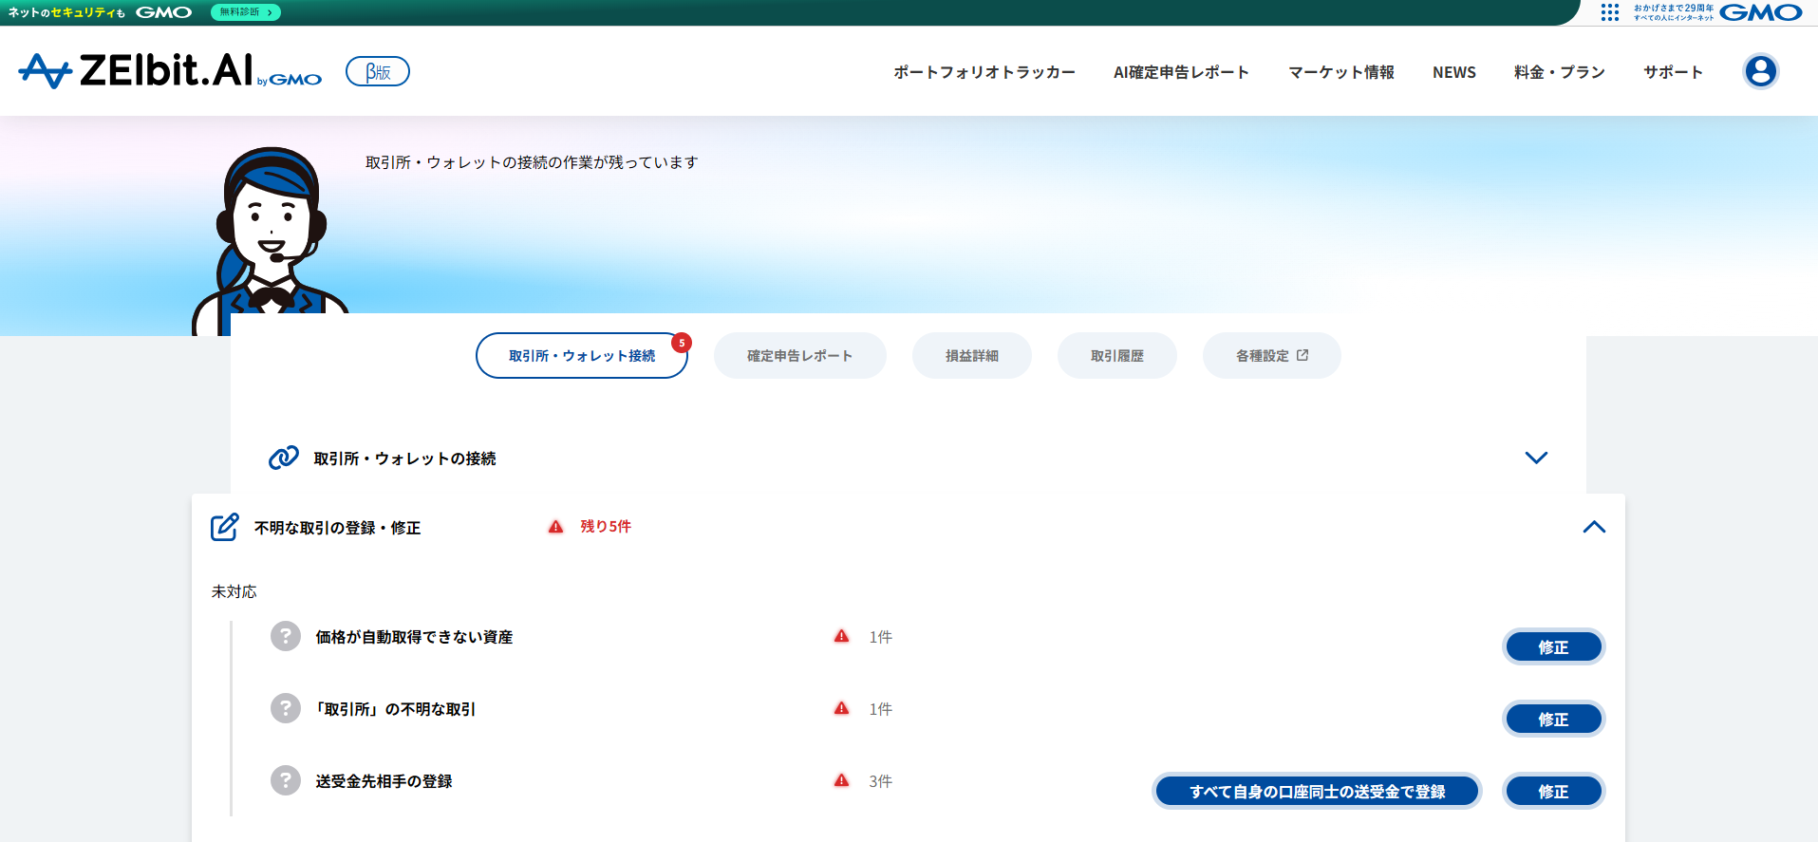Open 料金・プラン menu

(1559, 72)
